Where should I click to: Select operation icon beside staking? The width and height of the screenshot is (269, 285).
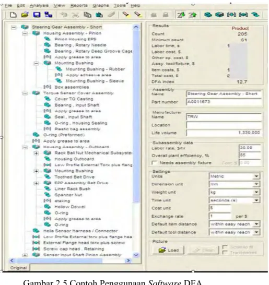[48, 200]
